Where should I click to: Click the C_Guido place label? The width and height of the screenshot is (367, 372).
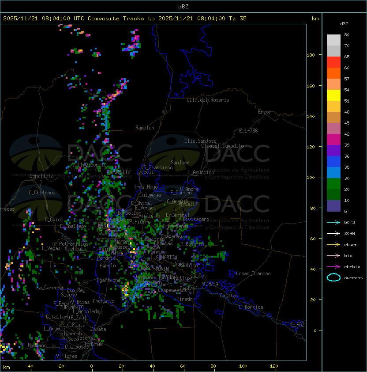(x=54, y=220)
